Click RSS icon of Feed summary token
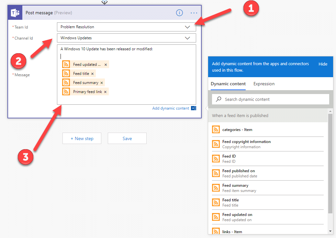Screen dimensions: 336x238 (66, 83)
